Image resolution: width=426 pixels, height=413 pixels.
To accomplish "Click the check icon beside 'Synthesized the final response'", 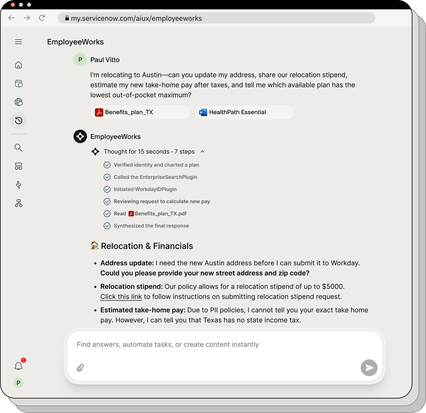I will click(x=107, y=226).
